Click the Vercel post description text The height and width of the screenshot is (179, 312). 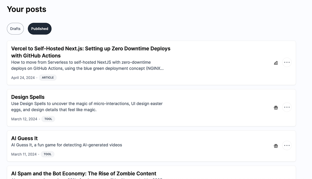pyautogui.click(x=87, y=65)
